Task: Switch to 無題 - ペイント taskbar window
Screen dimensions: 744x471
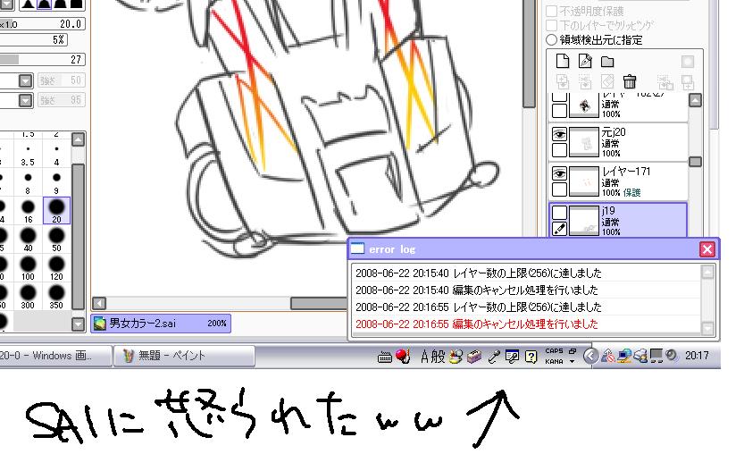Action: coord(184,356)
